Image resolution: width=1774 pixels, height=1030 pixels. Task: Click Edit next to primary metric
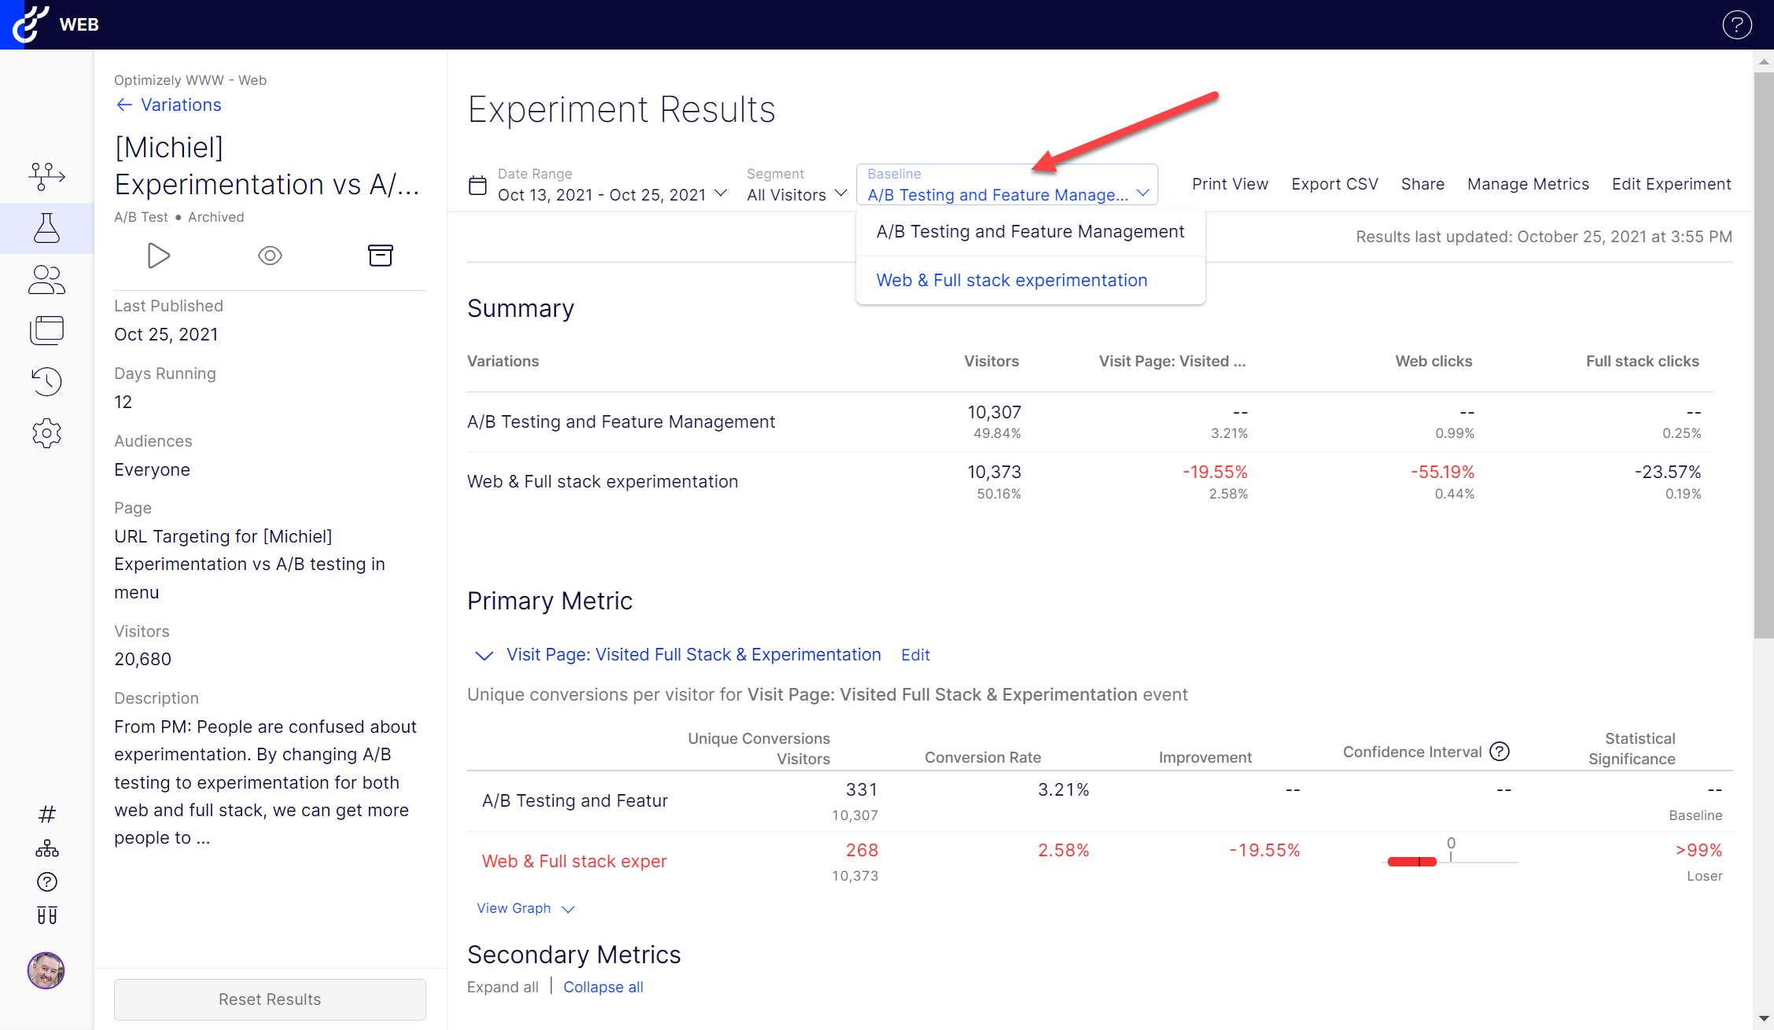(915, 655)
